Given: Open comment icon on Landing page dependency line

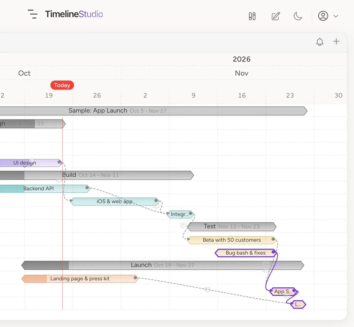Looking at the screenshot, I should click(x=207, y=290).
